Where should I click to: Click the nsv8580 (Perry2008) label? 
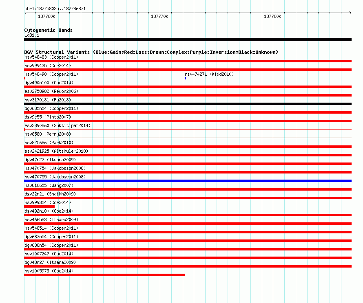point(48,134)
